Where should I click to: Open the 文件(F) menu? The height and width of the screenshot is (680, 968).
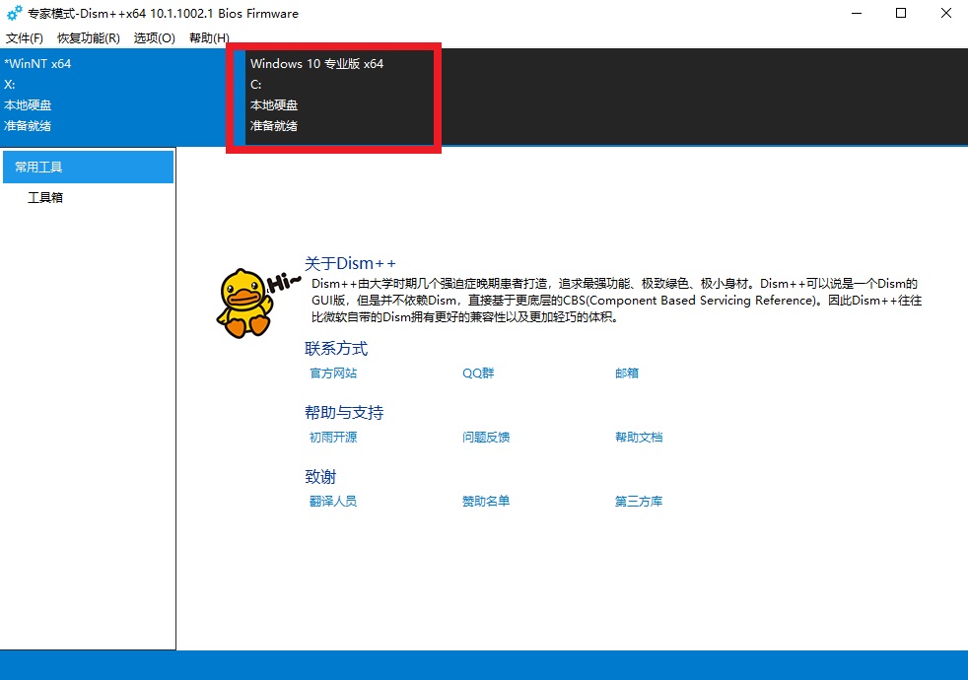point(25,38)
